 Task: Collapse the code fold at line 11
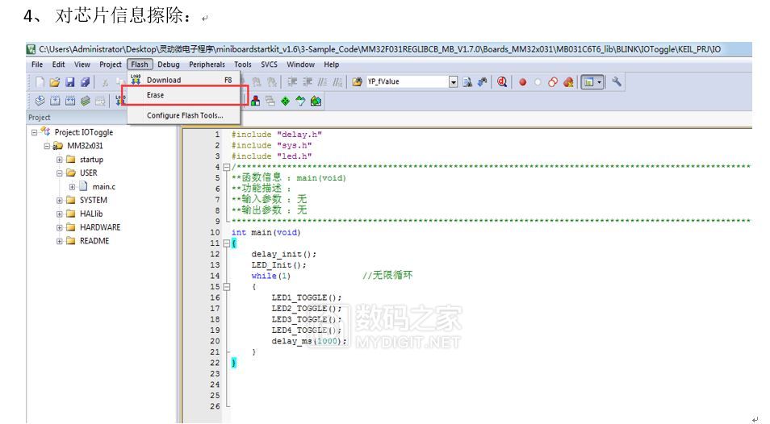click(226, 243)
